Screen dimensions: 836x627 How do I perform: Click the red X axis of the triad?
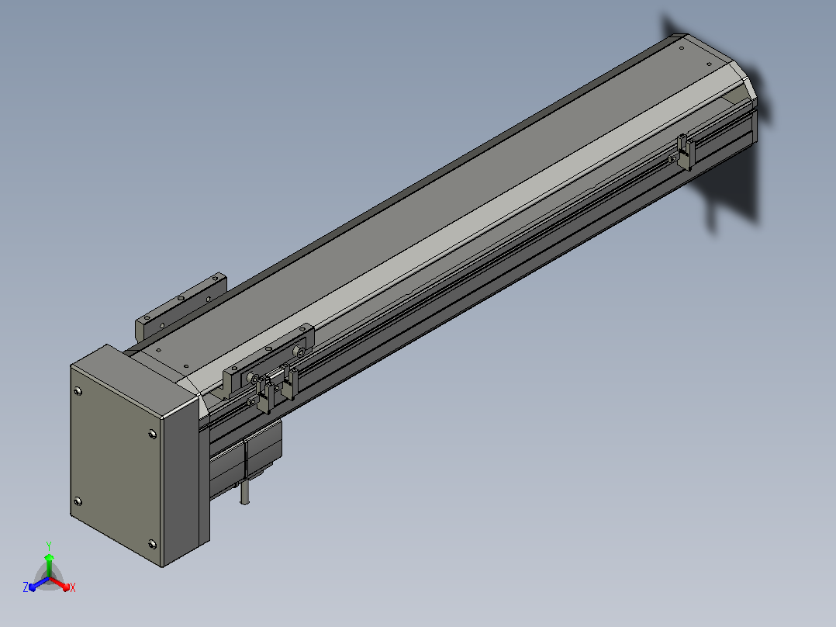coord(63,584)
